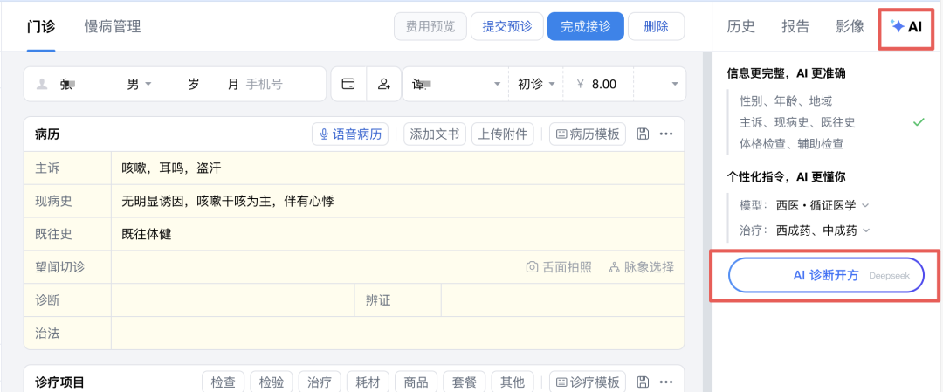This screenshot has width=943, height=392.
Task: Open the gender 男 dropdown
Action: 139,84
